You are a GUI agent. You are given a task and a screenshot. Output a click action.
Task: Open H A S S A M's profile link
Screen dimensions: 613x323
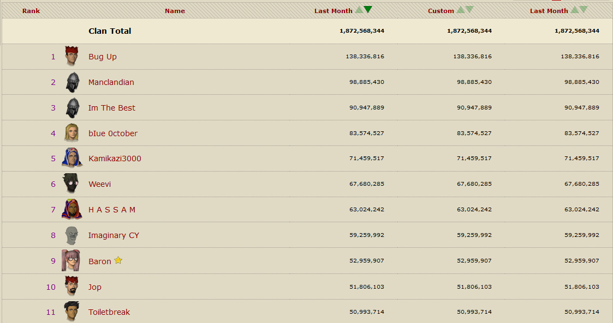coord(112,210)
